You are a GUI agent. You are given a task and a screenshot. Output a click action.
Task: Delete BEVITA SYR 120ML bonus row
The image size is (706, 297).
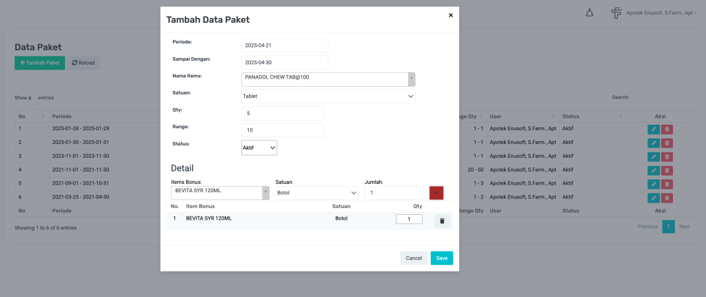click(442, 221)
